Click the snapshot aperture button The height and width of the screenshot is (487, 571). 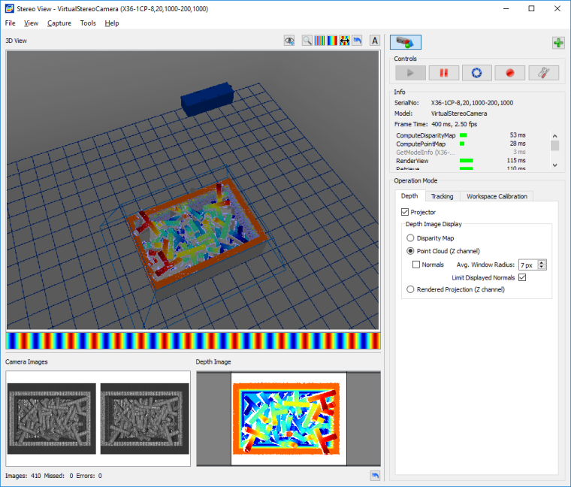[x=476, y=73]
